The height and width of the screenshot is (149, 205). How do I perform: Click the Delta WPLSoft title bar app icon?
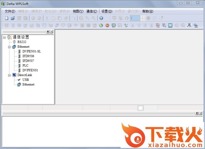tap(3, 4)
